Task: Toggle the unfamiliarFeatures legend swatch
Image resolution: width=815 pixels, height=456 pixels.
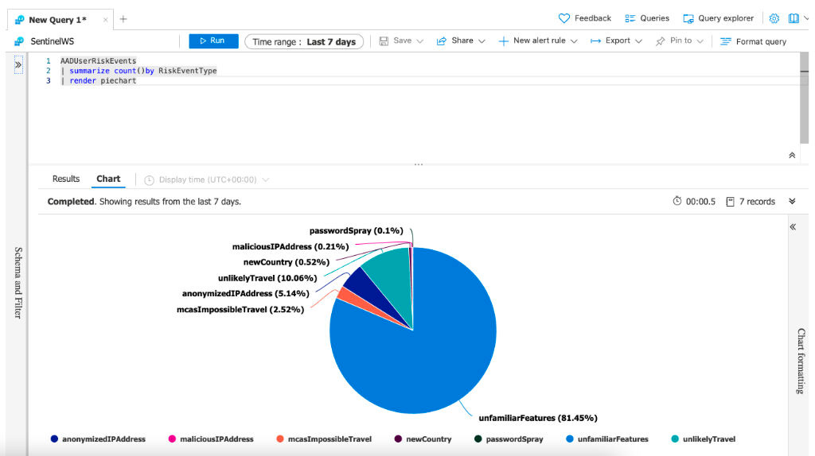Action: 570,439
